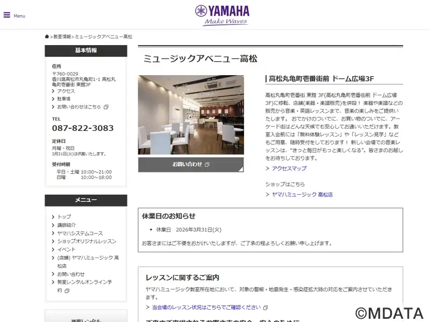Viewport: 430px width, 322px height.
Task: Click external-window icon beside お問い合わせはこちら
Action: point(106,107)
